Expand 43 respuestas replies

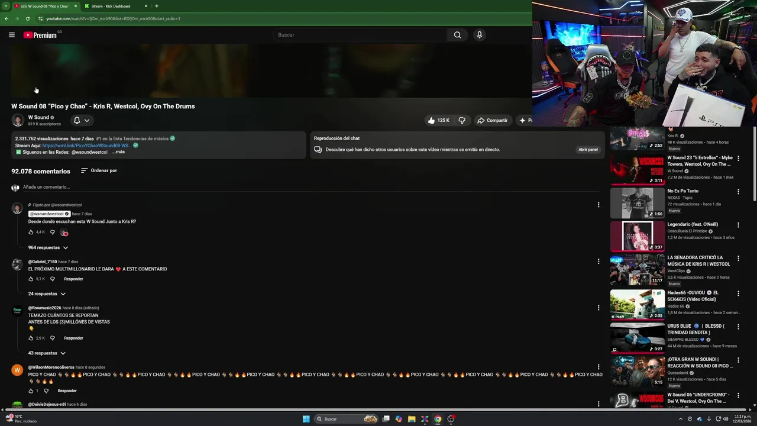[x=47, y=353]
